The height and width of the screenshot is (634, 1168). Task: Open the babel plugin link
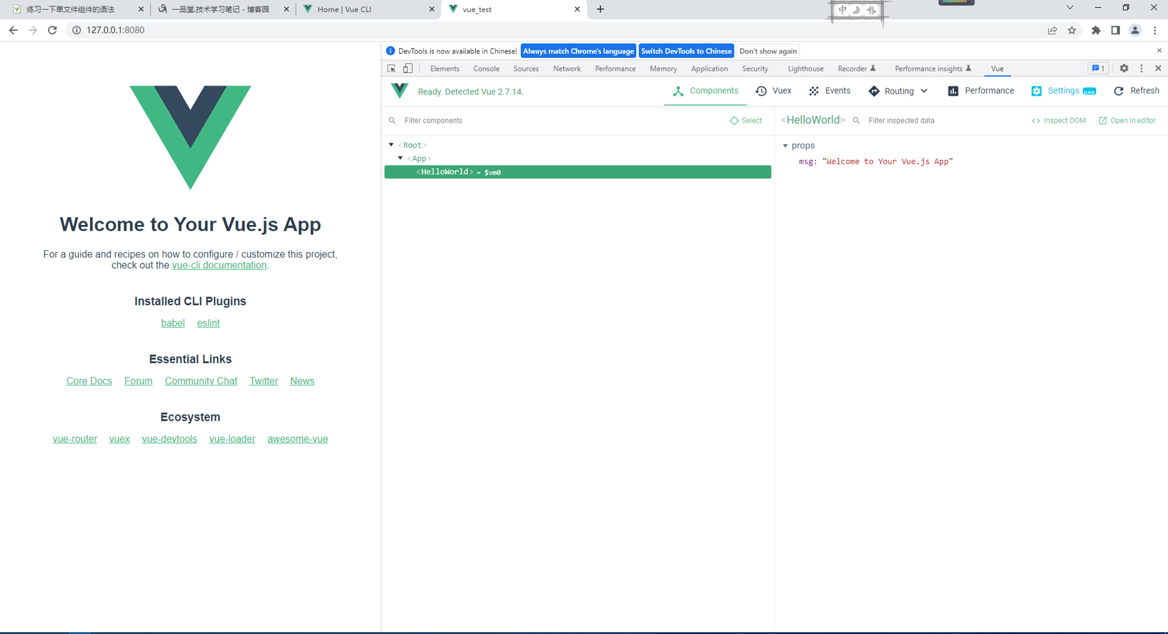(x=173, y=323)
